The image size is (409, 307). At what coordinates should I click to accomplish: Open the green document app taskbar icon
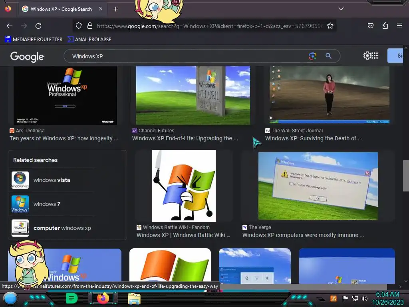[x=71, y=298]
